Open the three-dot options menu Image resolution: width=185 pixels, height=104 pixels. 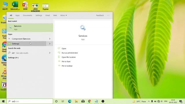108,15
